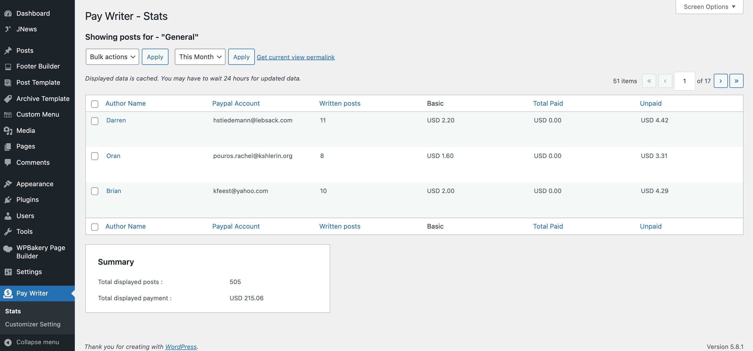
Task: Open the Users menu item
Action: 25,216
